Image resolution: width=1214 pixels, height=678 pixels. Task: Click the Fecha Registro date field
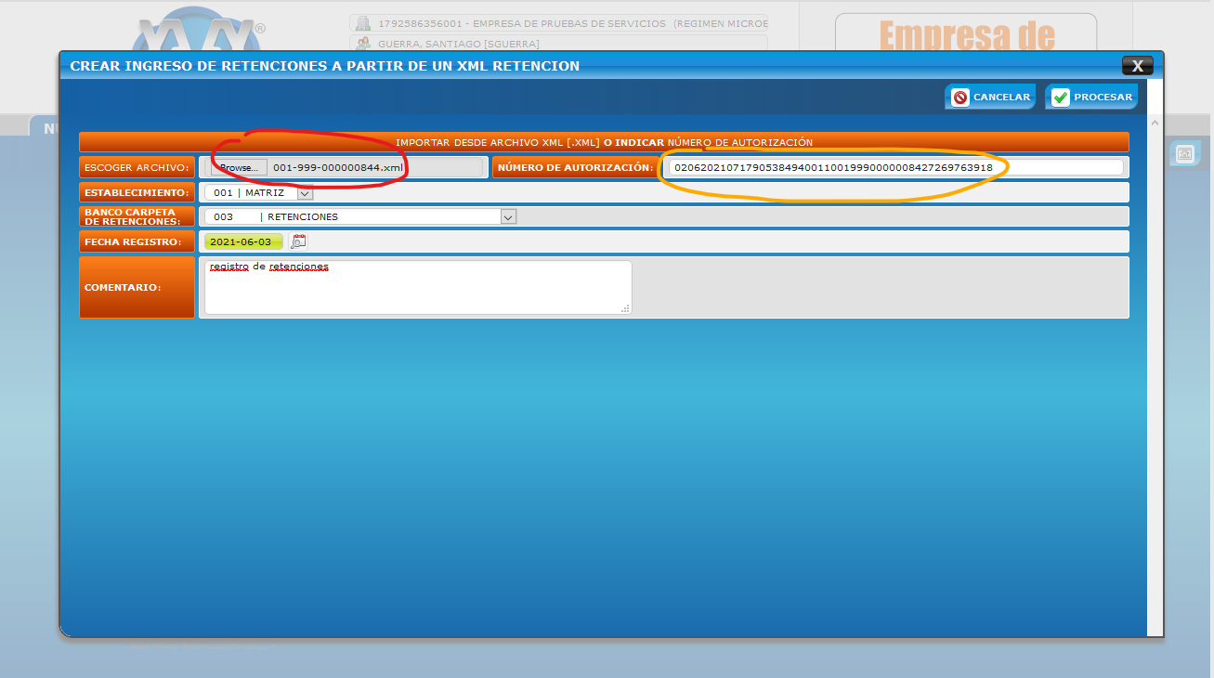point(243,241)
